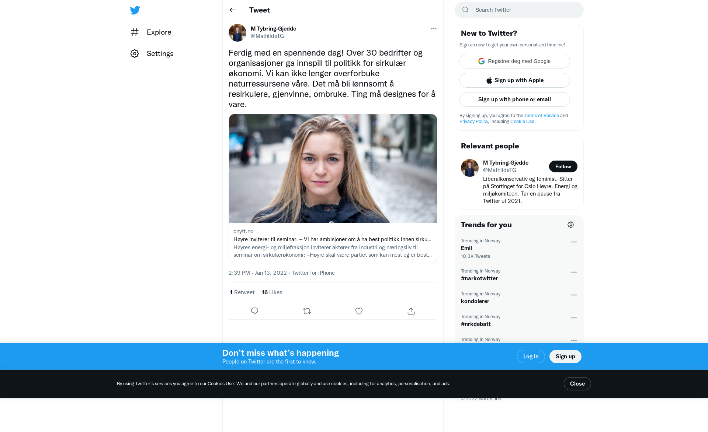Open the kondolerer trend
Screen dimensions: 708x432
click(x=519, y=298)
